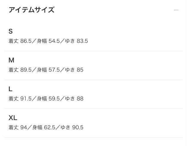Click L measurements 着丈 91.5 text
This screenshot has width=187, height=146.
(20, 99)
